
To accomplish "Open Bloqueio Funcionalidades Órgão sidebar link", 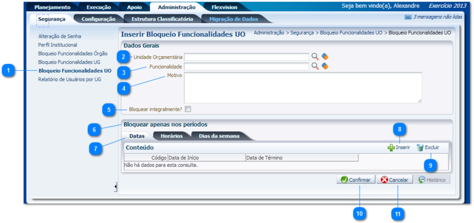I will 73,54.
